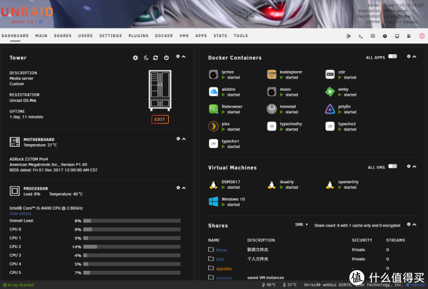
Task: Open the SMB protocol dropdown
Action: click(301, 225)
